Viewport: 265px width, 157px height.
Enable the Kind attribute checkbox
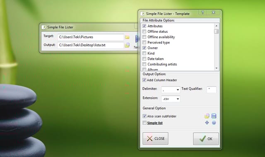tap(144, 53)
